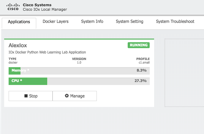
Task: Click the TYPE column label
Action: tap(12, 59)
